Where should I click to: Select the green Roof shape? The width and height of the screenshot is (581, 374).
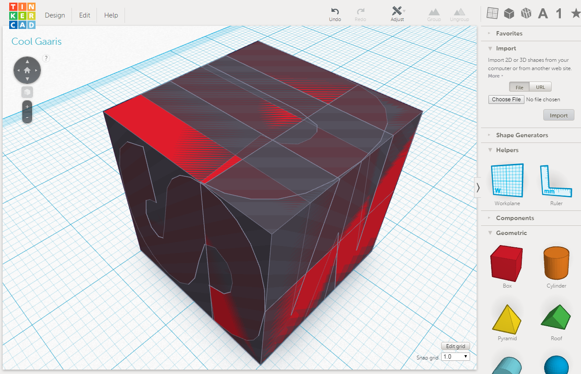(556, 316)
